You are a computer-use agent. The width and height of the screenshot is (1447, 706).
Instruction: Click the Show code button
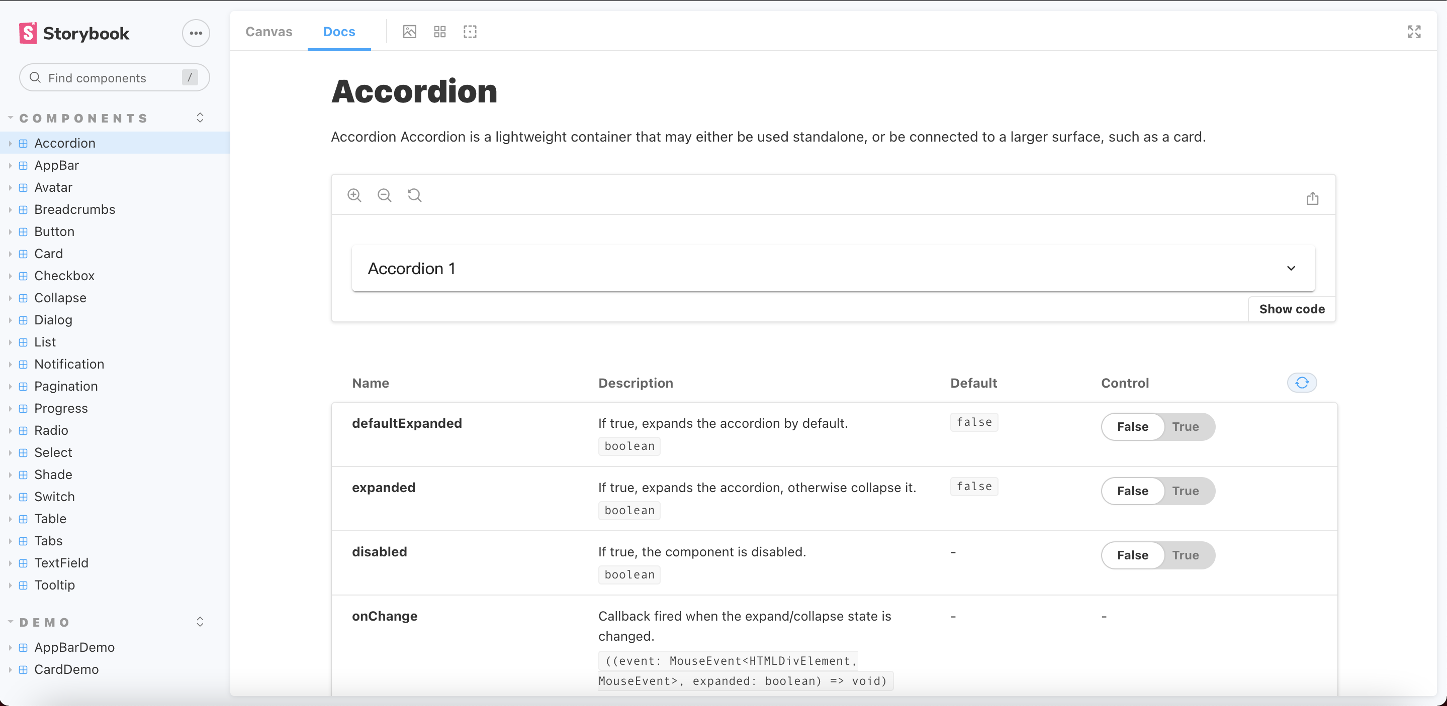coord(1292,309)
